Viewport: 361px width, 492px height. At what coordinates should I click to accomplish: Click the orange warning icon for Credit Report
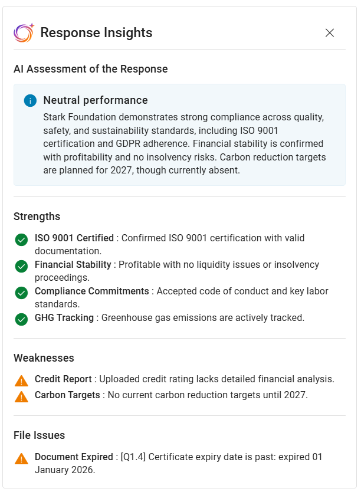click(x=22, y=381)
